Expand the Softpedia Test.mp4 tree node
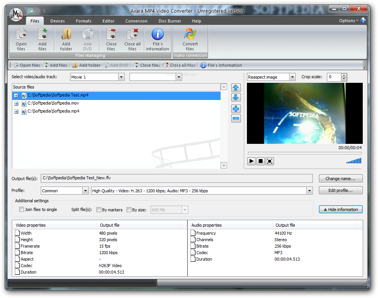This screenshot has width=378, height=298. coord(16,96)
